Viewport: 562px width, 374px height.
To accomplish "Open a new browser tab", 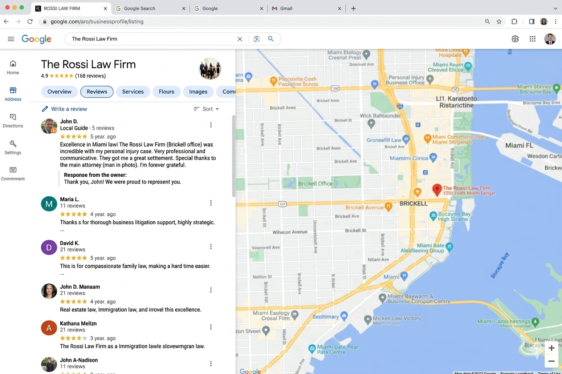I will tap(353, 8).
